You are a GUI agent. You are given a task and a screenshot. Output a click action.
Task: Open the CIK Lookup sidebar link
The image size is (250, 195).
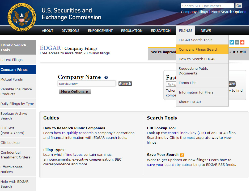point(10,143)
